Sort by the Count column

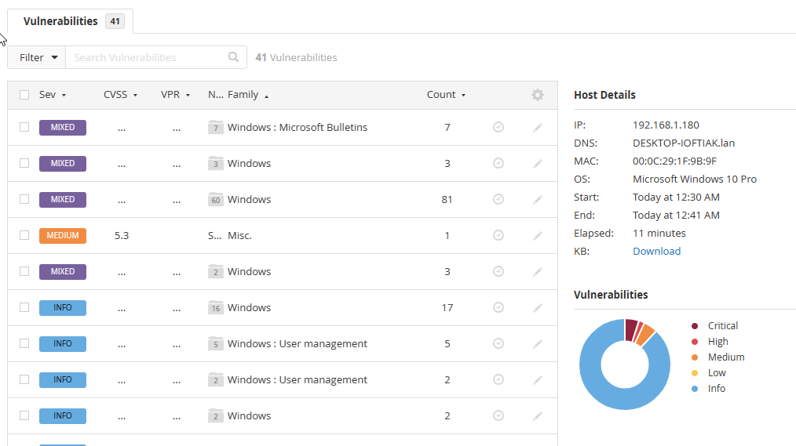tap(446, 95)
